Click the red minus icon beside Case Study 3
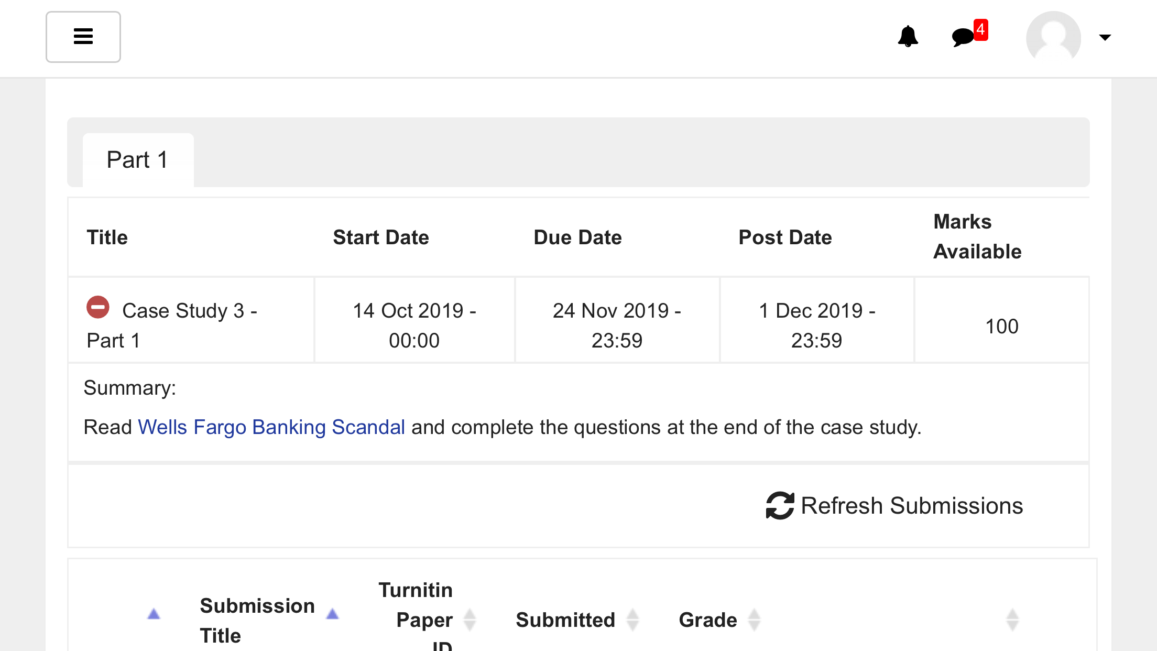 tap(98, 307)
